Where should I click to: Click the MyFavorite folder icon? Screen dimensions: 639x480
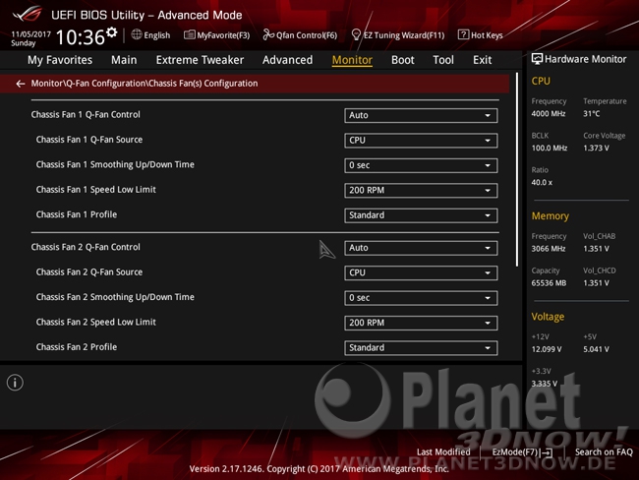189,35
